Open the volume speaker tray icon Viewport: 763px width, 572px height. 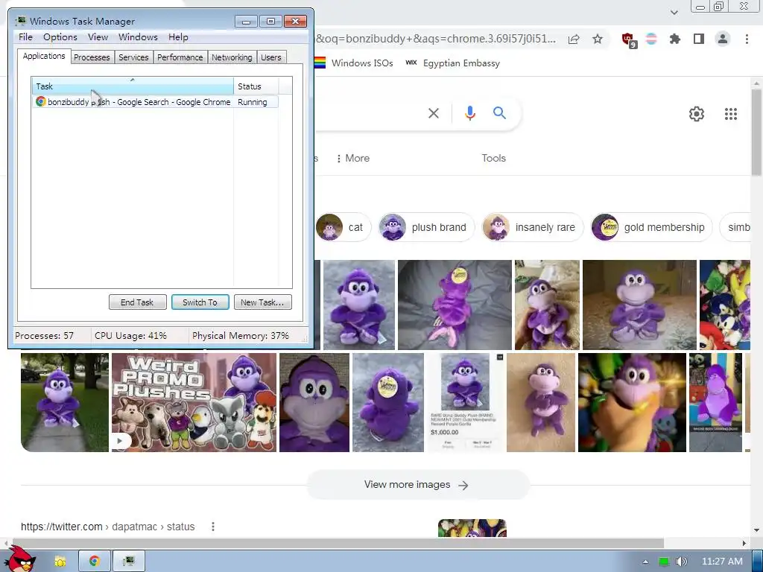[681, 562]
